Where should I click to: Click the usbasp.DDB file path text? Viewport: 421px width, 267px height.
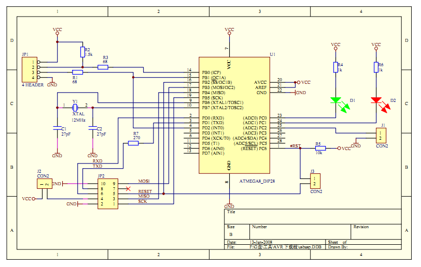click(285, 247)
